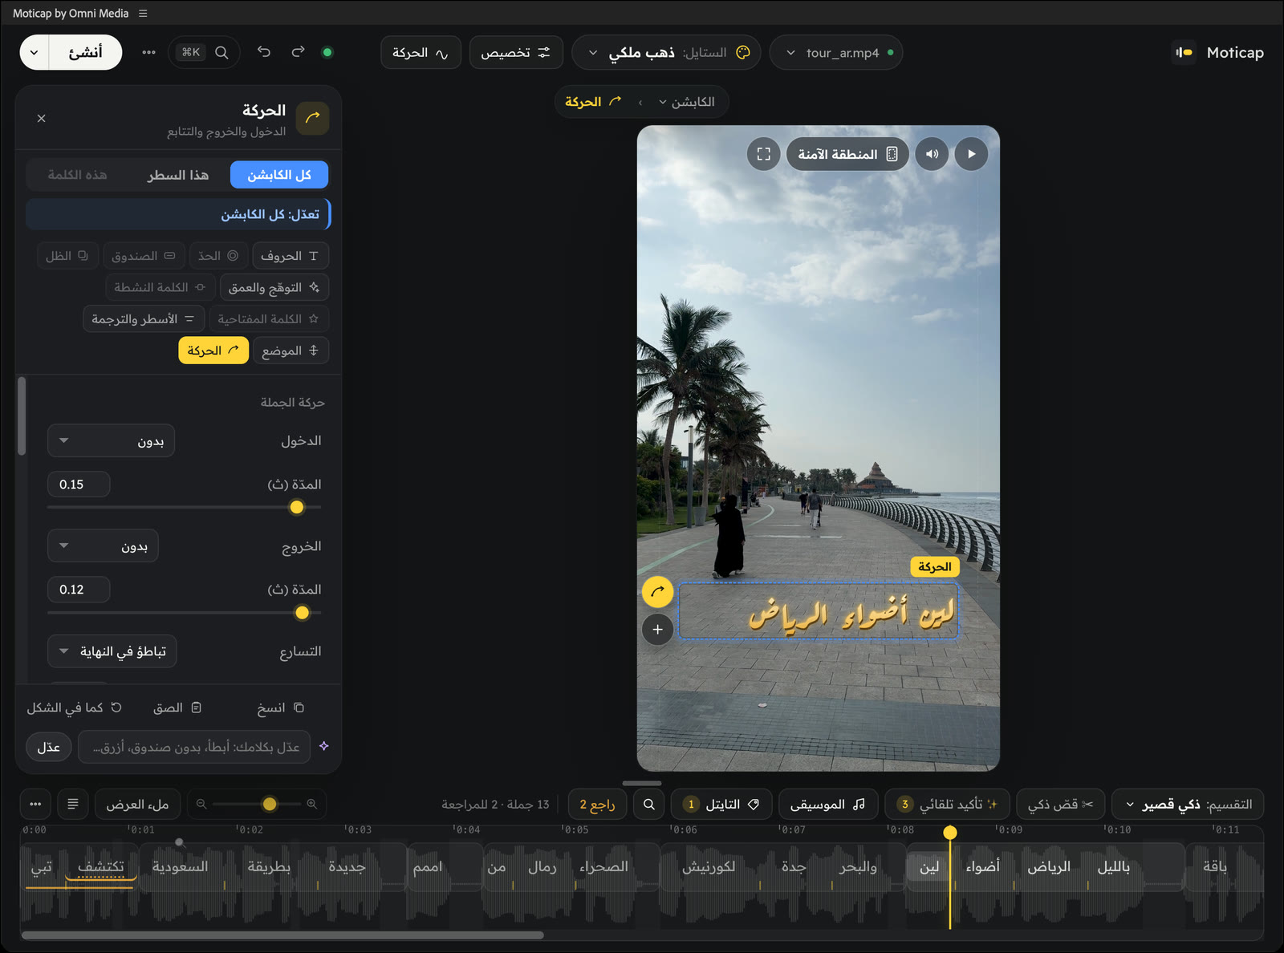Play the video preview
This screenshot has height=953, width=1284.
[971, 154]
